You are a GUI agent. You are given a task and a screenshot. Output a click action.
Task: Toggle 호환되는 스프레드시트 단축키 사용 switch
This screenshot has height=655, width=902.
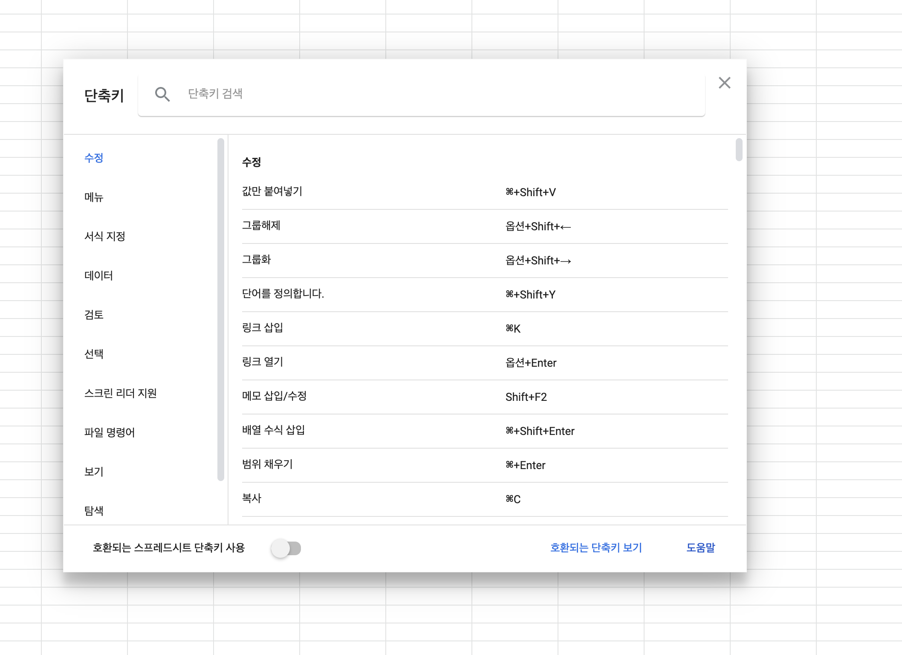(x=286, y=548)
